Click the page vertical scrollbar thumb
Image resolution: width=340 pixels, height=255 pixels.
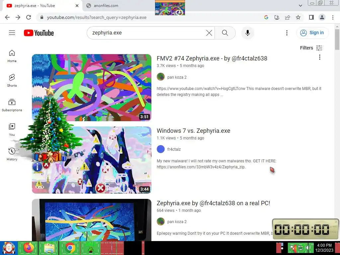pos(337,40)
